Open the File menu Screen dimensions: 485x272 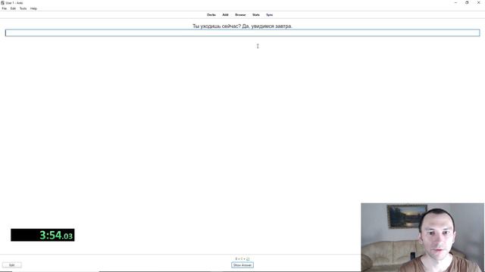(x=5, y=8)
